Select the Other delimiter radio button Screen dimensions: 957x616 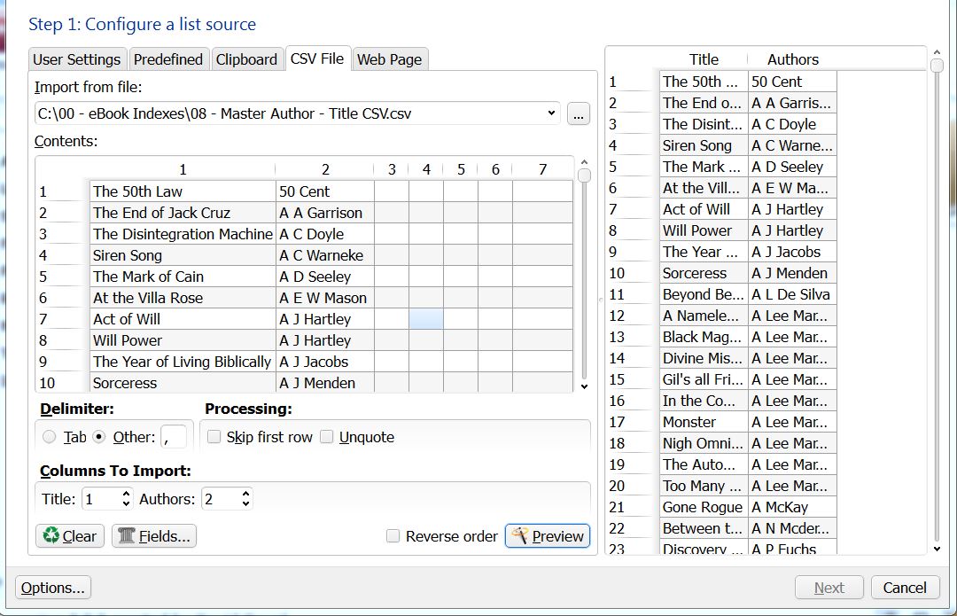99,437
